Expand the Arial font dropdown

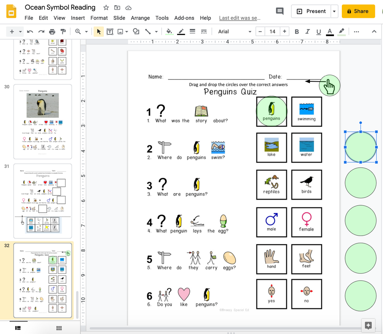pyautogui.click(x=250, y=32)
